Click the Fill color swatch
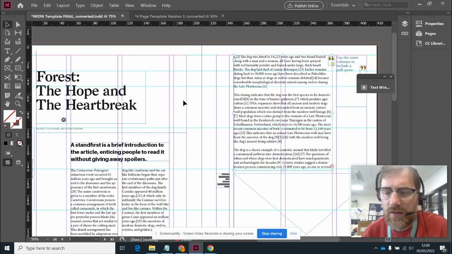 (9, 116)
